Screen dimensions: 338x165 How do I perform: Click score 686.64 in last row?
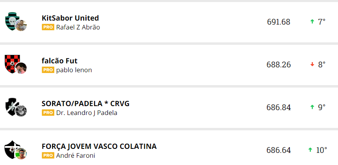click(279, 150)
